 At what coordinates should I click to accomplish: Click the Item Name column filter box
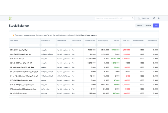(x=24, y=45)
